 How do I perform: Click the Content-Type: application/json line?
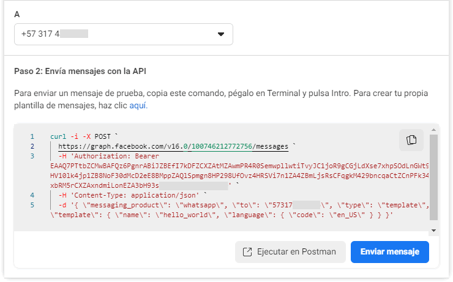[133, 195]
